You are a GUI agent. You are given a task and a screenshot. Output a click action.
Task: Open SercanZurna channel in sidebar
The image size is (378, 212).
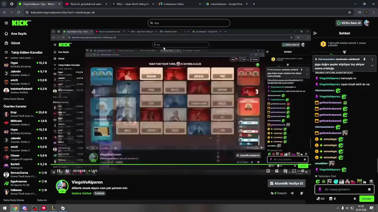tap(25, 175)
